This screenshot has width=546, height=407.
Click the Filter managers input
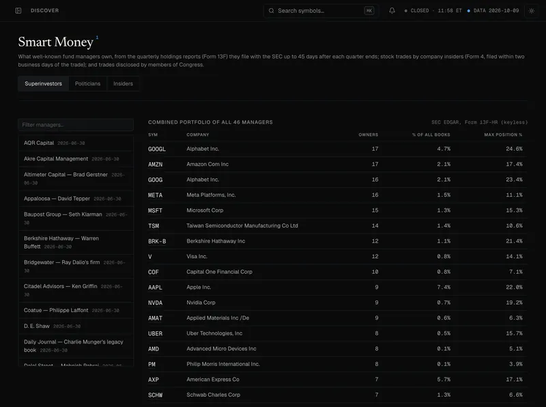coord(76,125)
